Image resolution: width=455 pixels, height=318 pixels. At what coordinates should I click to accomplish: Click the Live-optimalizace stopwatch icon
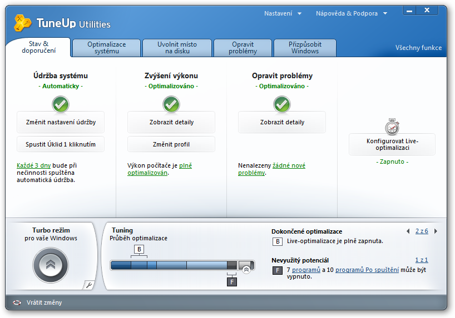click(x=392, y=127)
